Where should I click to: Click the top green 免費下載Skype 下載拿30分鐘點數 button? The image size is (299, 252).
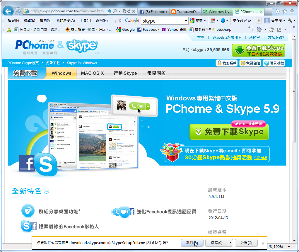259,50
